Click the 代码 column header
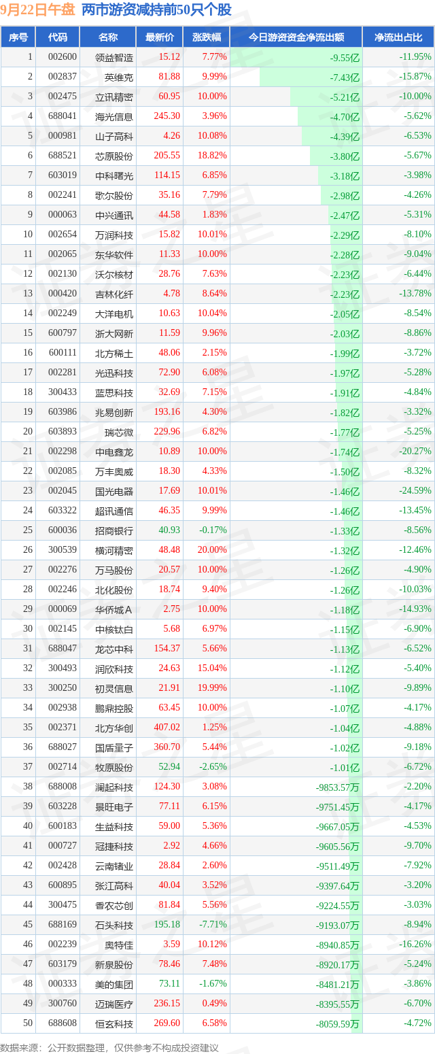Viewport: 435px width, 1054px height. coord(58,37)
